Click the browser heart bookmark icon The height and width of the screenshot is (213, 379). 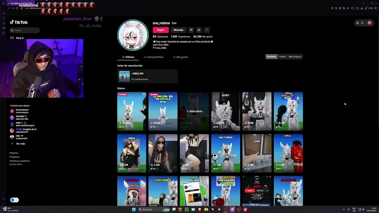352,8
